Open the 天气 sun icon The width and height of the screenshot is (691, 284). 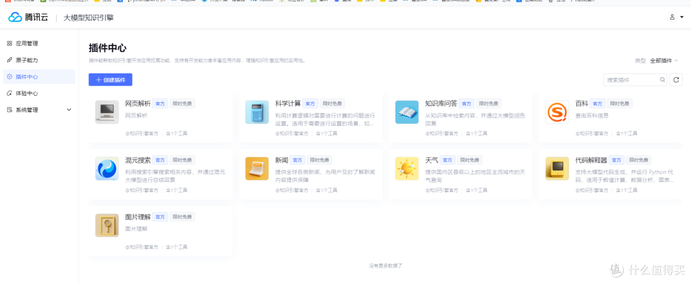click(407, 168)
